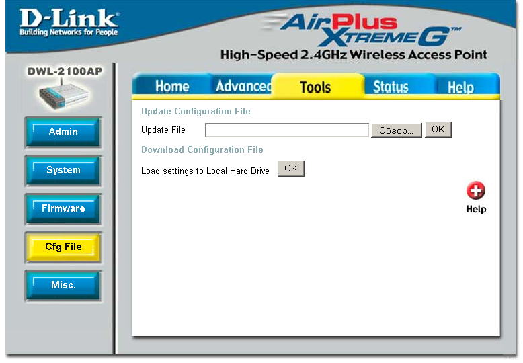Focus the Update File path field
Viewport: 523px width, 363px height.
click(x=287, y=130)
